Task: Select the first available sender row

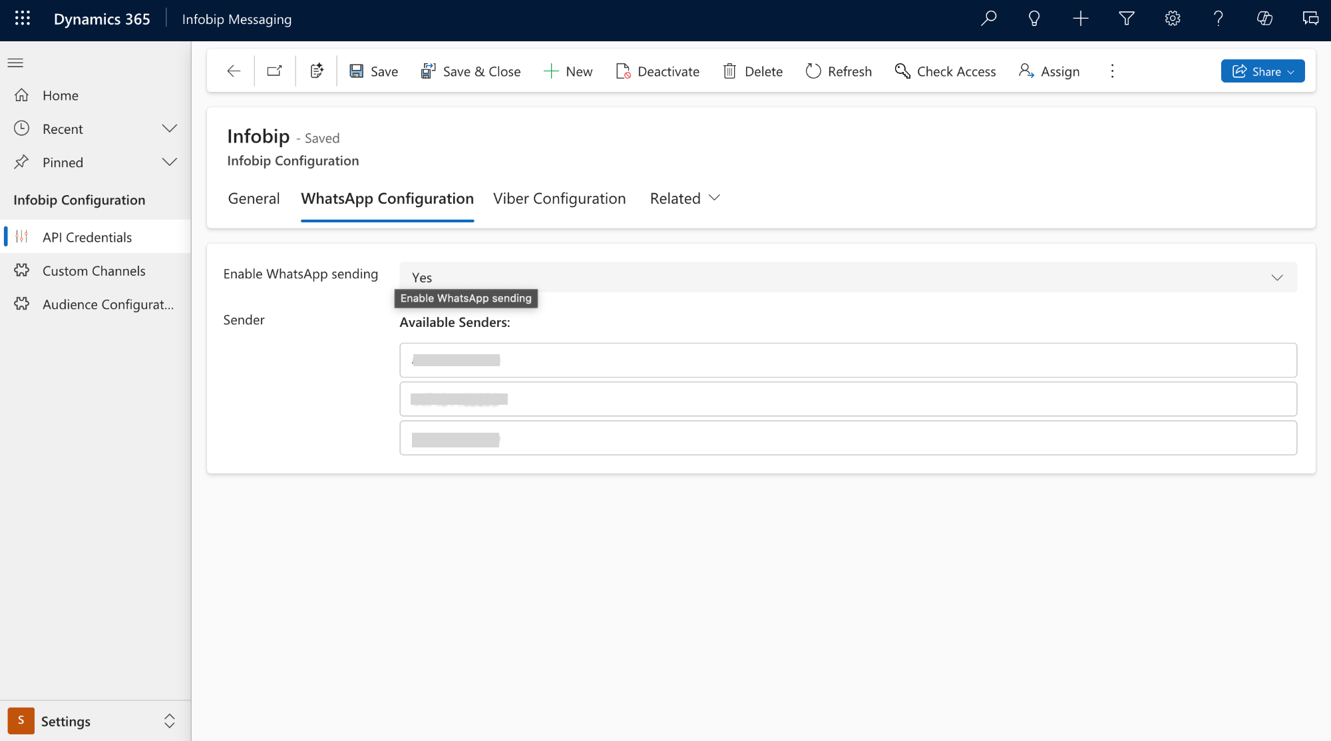Action: point(848,360)
